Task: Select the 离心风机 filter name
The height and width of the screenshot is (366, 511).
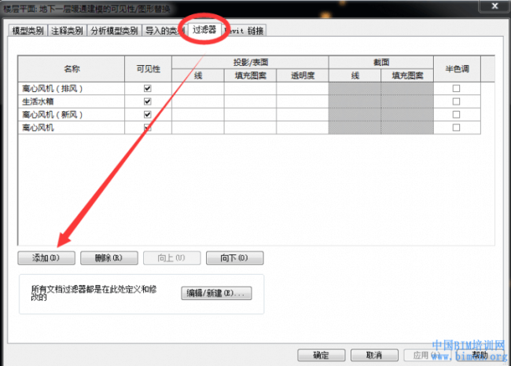Action: tap(72, 127)
